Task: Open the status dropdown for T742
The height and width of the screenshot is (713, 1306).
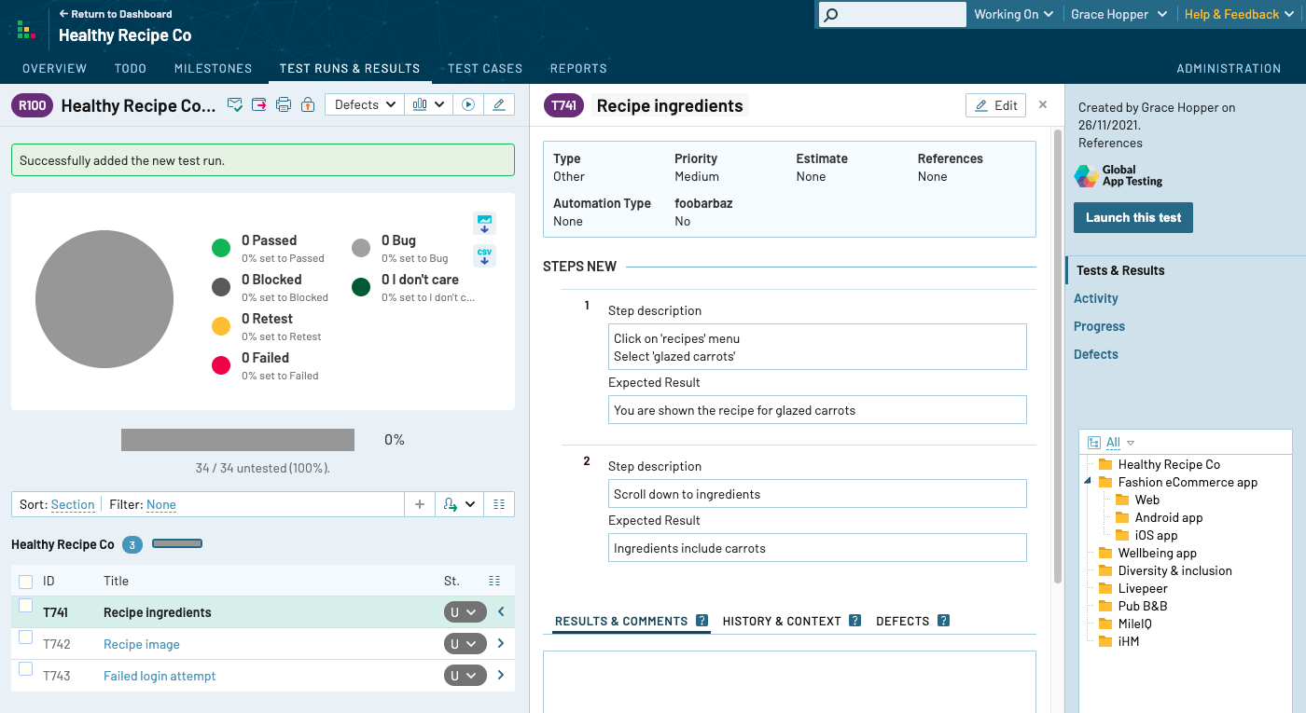Action: [x=465, y=644]
